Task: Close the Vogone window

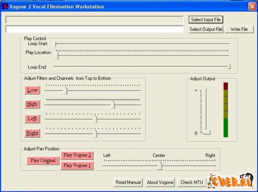Action: click(x=252, y=6)
